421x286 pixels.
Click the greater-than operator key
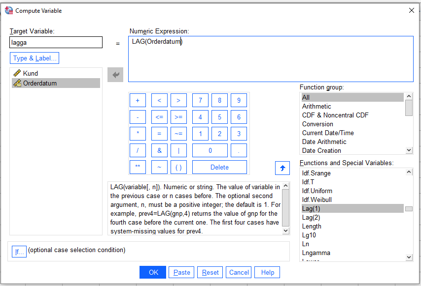point(178,100)
